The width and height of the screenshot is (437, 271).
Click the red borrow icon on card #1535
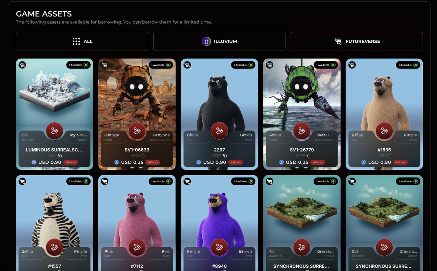tap(384, 131)
